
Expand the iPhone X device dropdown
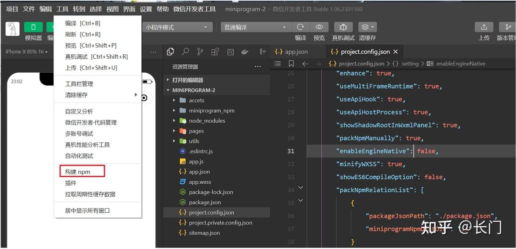[x=26, y=52]
